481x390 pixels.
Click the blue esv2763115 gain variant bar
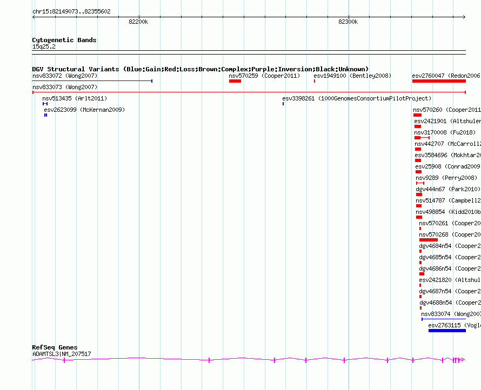tap(446, 330)
